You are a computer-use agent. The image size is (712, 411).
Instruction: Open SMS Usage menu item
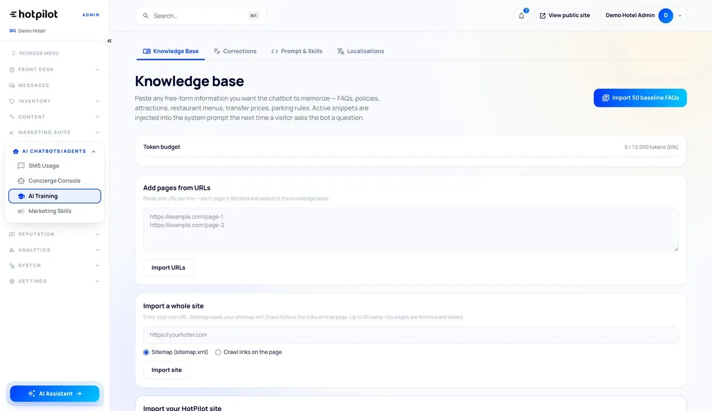click(55, 166)
